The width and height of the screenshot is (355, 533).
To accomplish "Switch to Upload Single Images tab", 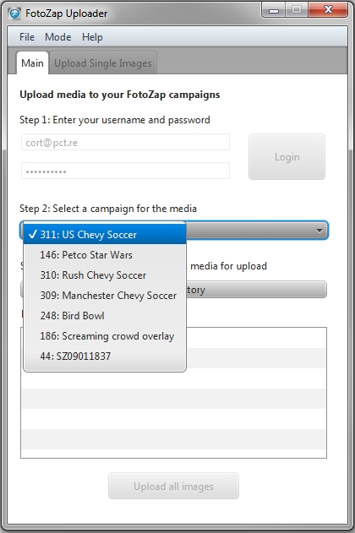I will click(x=102, y=63).
